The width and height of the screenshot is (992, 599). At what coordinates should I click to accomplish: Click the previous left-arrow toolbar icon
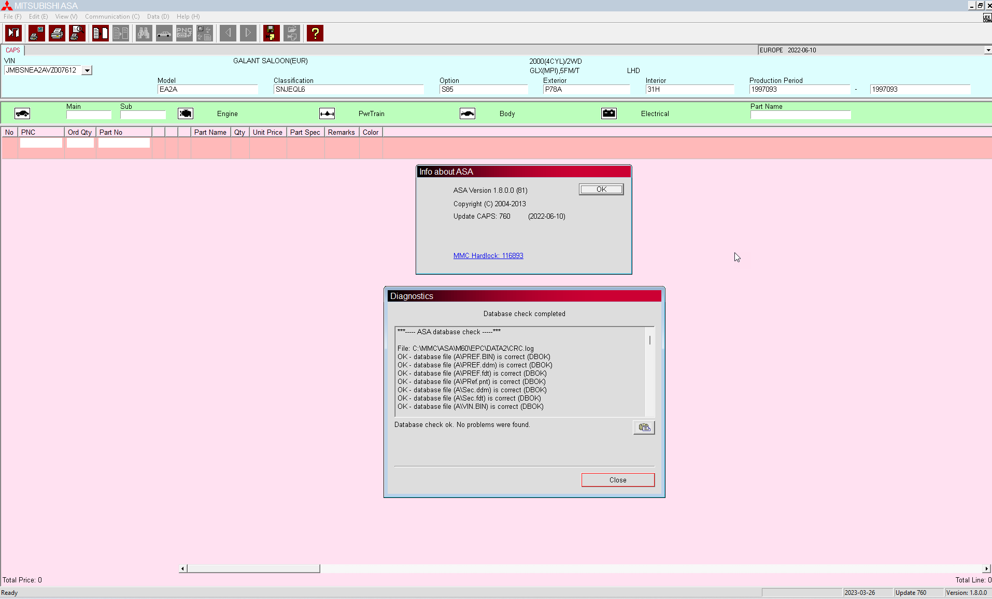(228, 33)
